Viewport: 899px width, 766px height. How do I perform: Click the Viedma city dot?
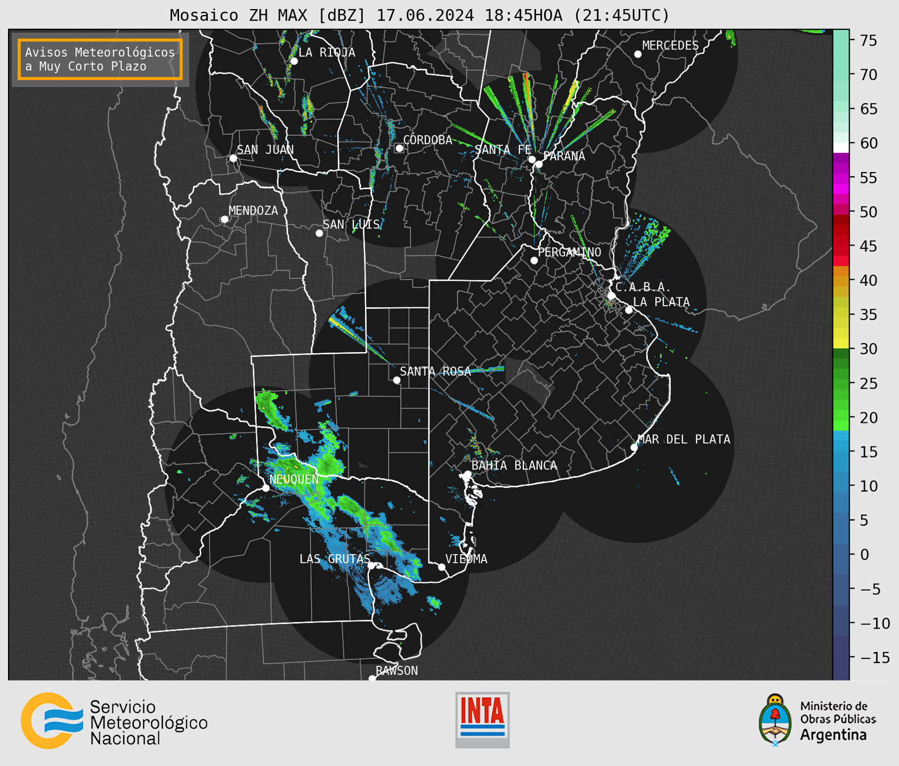point(442,567)
